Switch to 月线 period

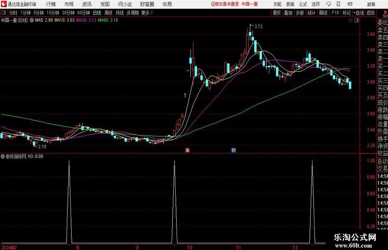pyautogui.click(x=119, y=13)
